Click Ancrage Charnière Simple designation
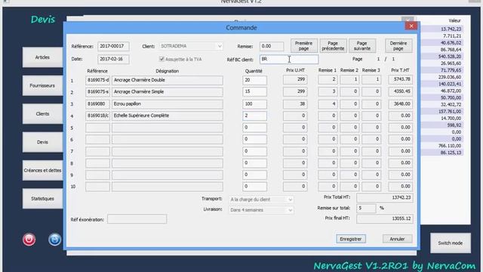483x272 pixels. click(168, 92)
